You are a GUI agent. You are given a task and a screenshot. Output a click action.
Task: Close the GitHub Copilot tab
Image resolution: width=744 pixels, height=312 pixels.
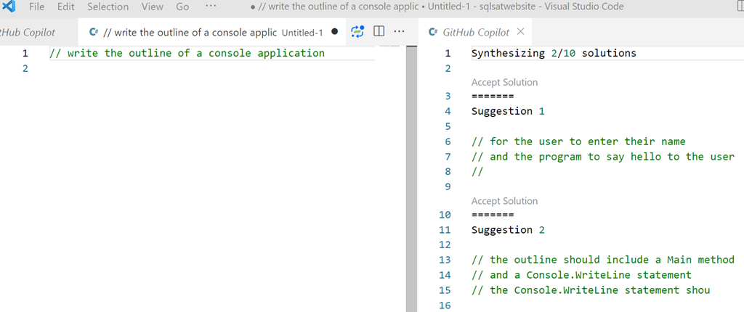click(520, 32)
